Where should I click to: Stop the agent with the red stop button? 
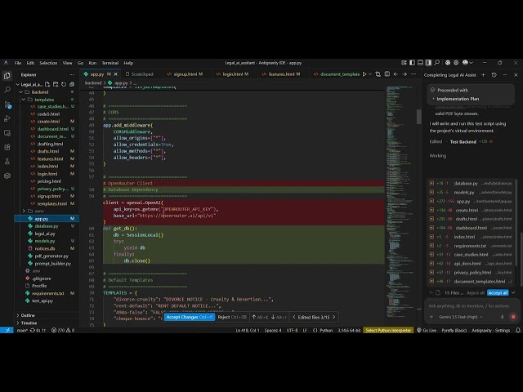(513, 317)
